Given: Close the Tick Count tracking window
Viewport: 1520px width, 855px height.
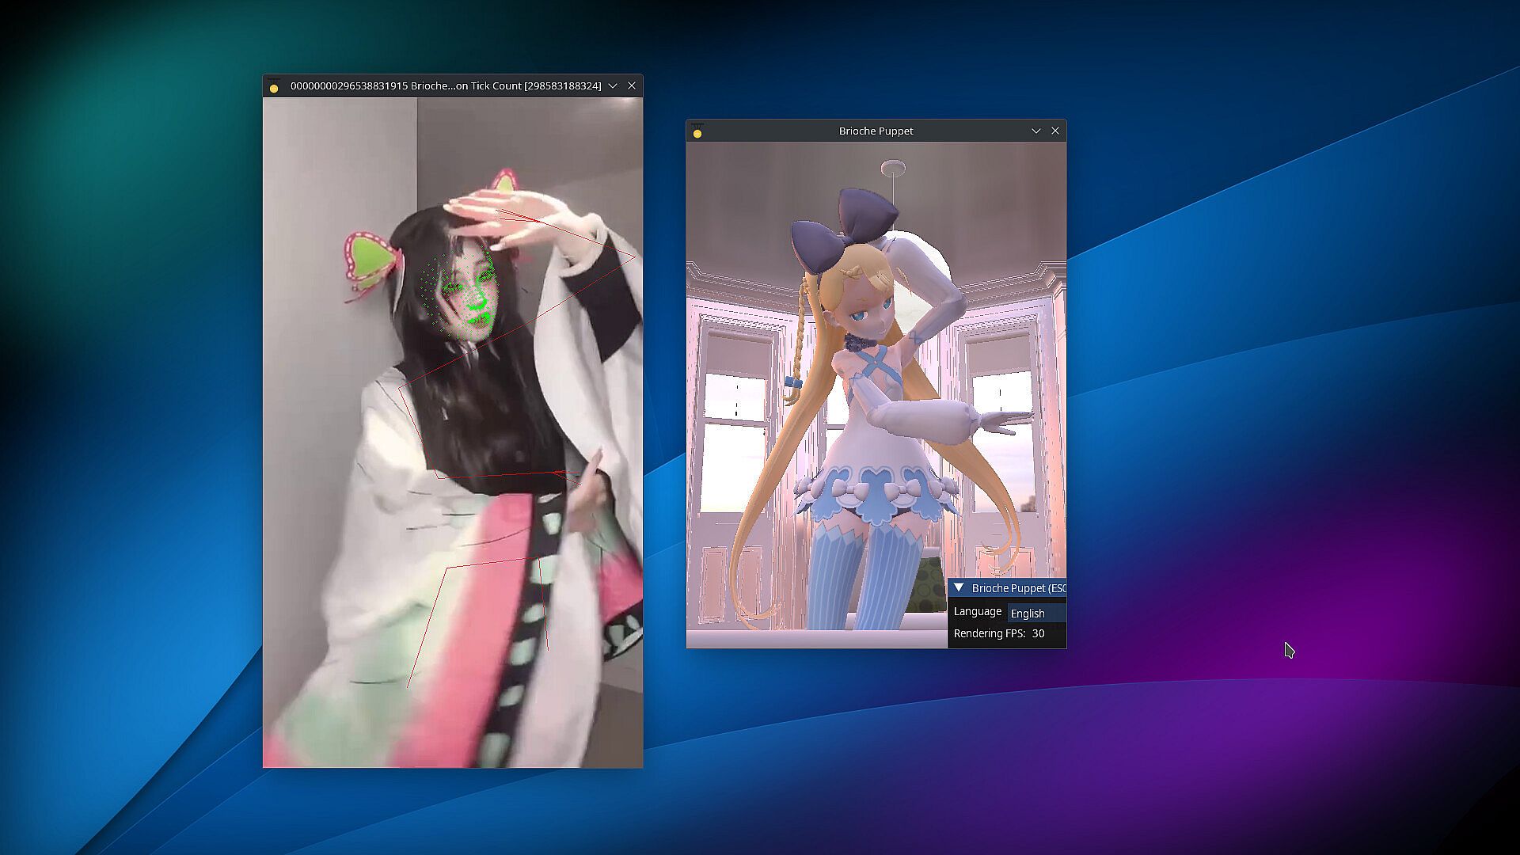Looking at the screenshot, I should point(631,85).
